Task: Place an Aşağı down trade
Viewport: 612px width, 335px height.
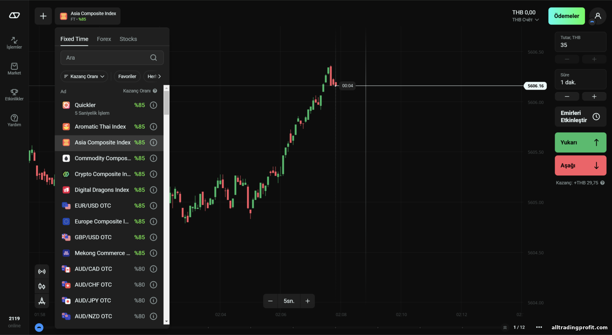Action: [581, 165]
